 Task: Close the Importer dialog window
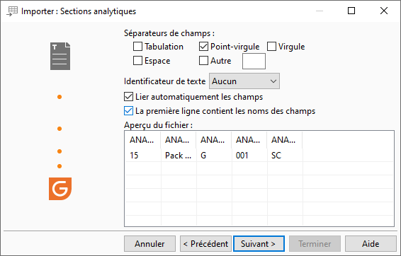coord(384,11)
